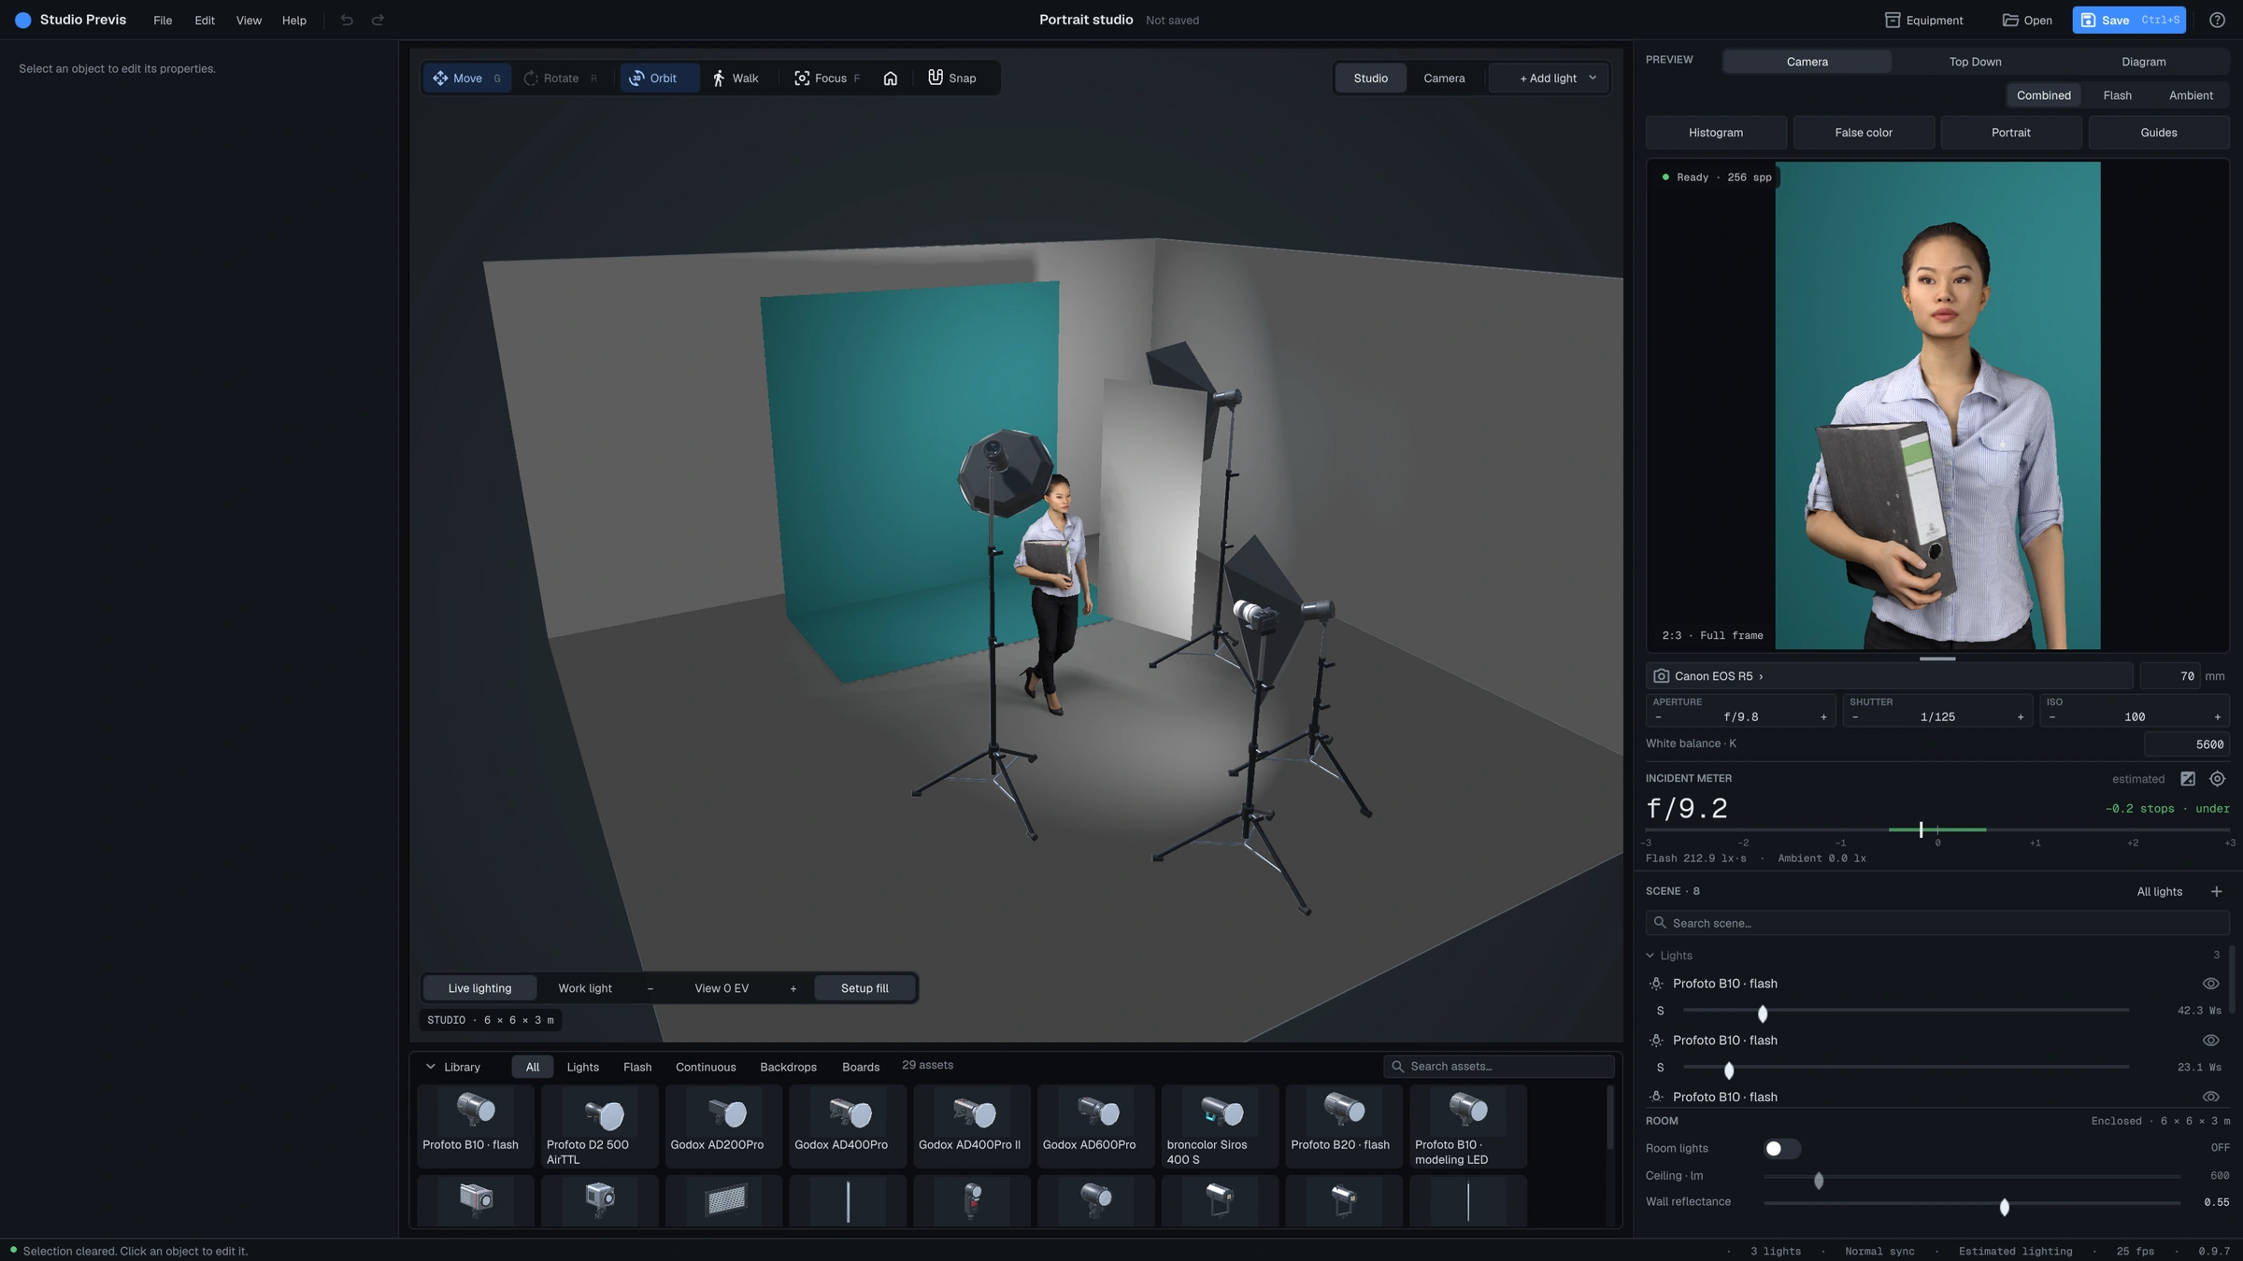Click the Focus tool
Viewport: 2243px width, 1261px height.
pos(826,78)
